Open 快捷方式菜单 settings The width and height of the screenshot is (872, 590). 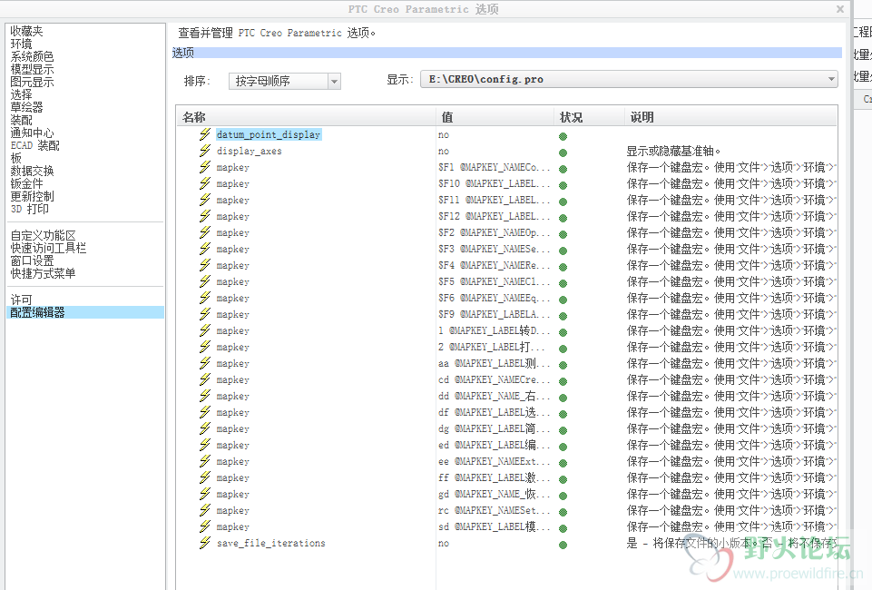point(43,273)
